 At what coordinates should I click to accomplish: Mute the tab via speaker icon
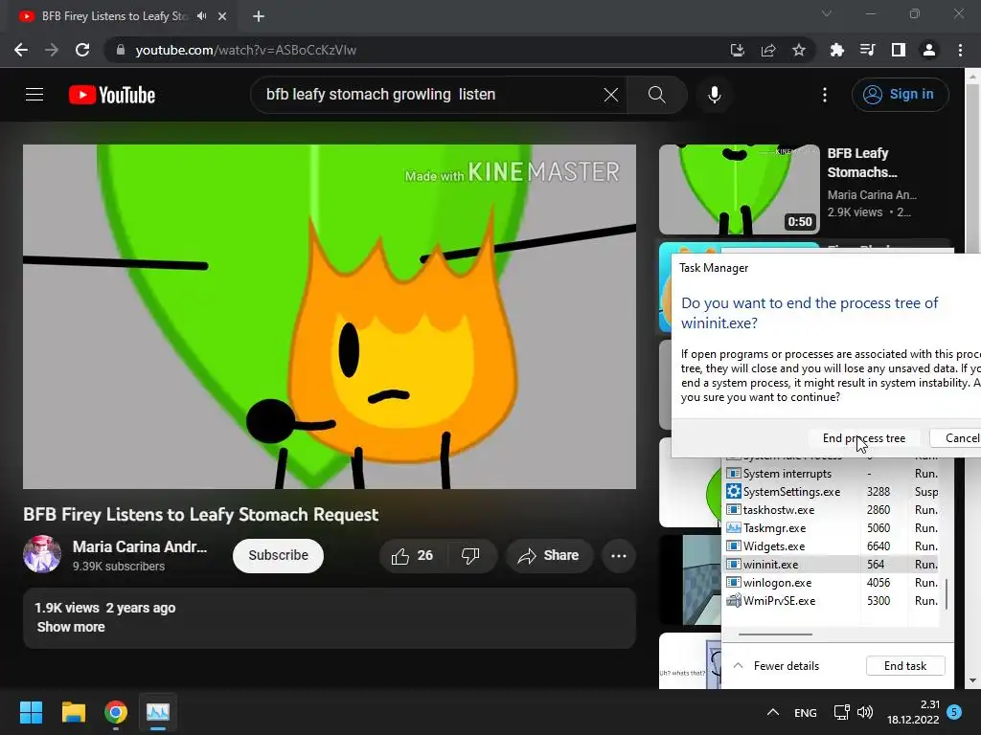[201, 16]
